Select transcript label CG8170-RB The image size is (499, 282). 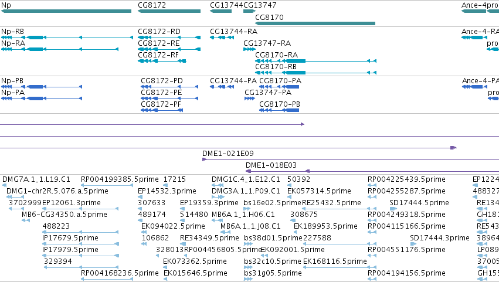pos(276,67)
